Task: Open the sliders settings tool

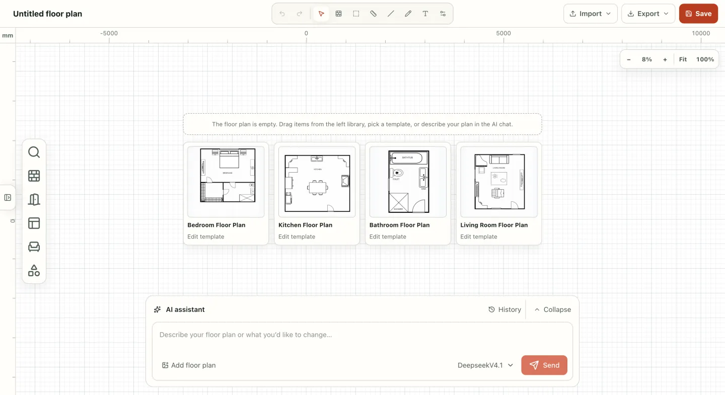Action: (443, 14)
